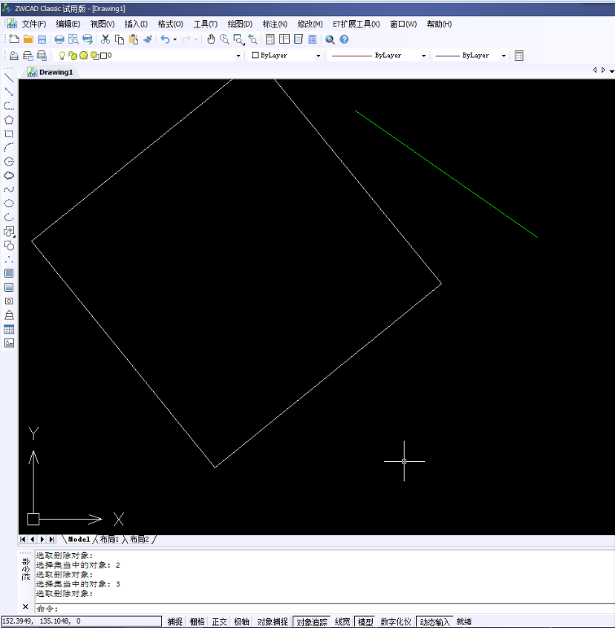Select the Spline curve tool
The width and height of the screenshot is (615, 628).
coord(9,190)
